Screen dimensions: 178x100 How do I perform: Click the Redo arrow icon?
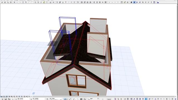20,2
